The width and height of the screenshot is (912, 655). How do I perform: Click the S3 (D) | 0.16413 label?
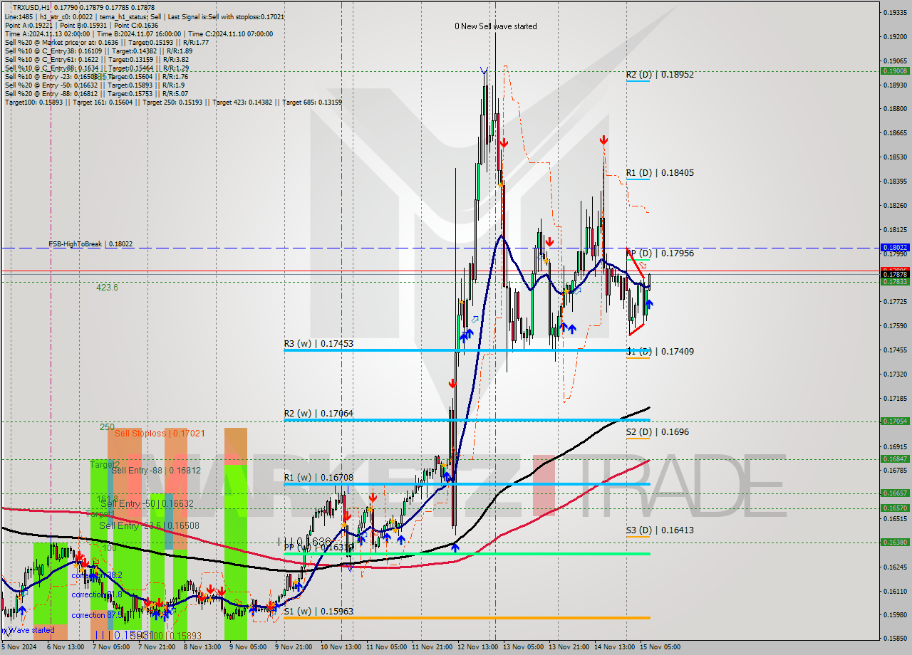click(x=660, y=530)
